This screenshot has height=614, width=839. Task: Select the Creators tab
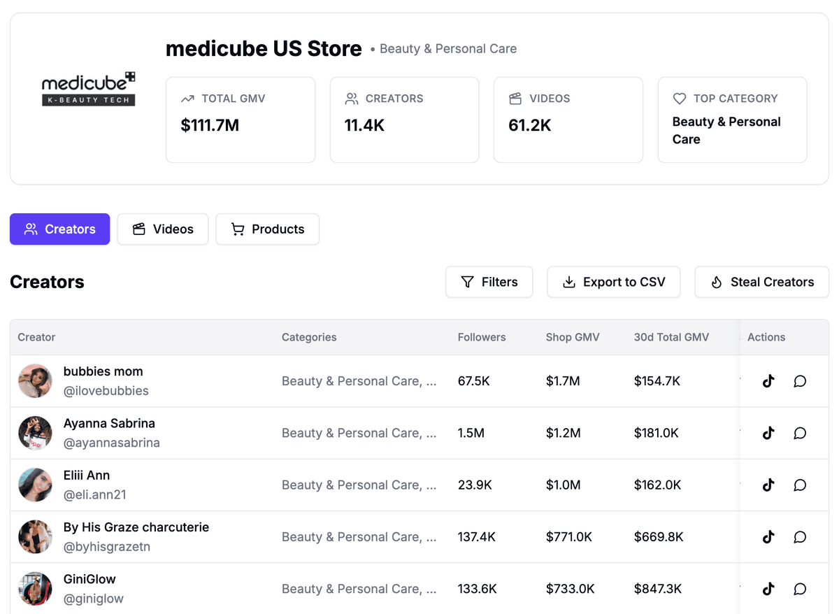click(59, 229)
